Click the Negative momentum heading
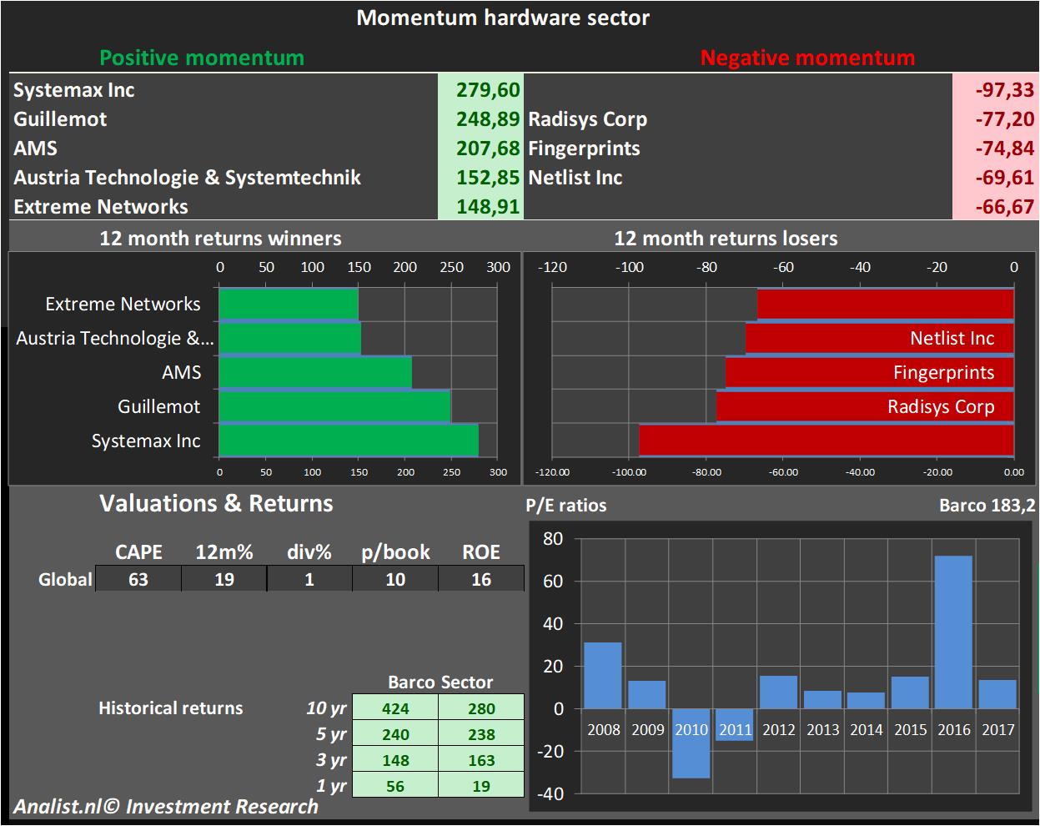The width and height of the screenshot is (1040, 826). pos(807,58)
